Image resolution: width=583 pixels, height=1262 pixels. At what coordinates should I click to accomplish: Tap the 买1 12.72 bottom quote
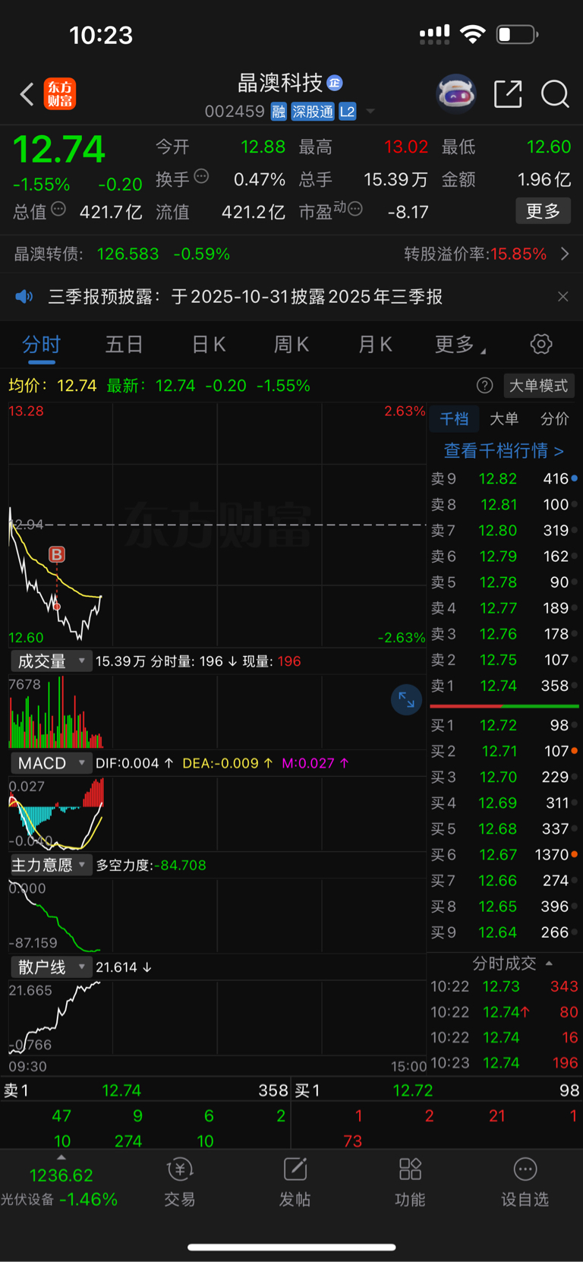[437, 1090]
